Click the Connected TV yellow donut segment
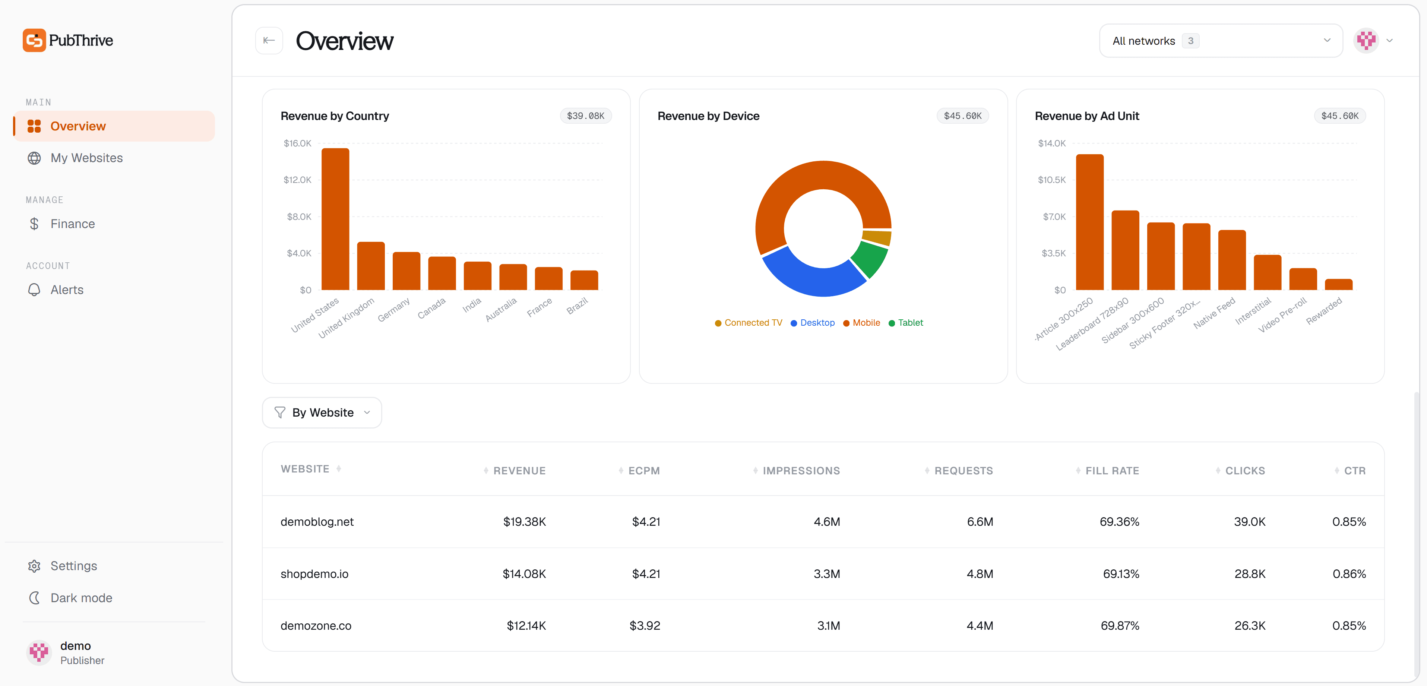The height and width of the screenshot is (686, 1427). [x=877, y=238]
